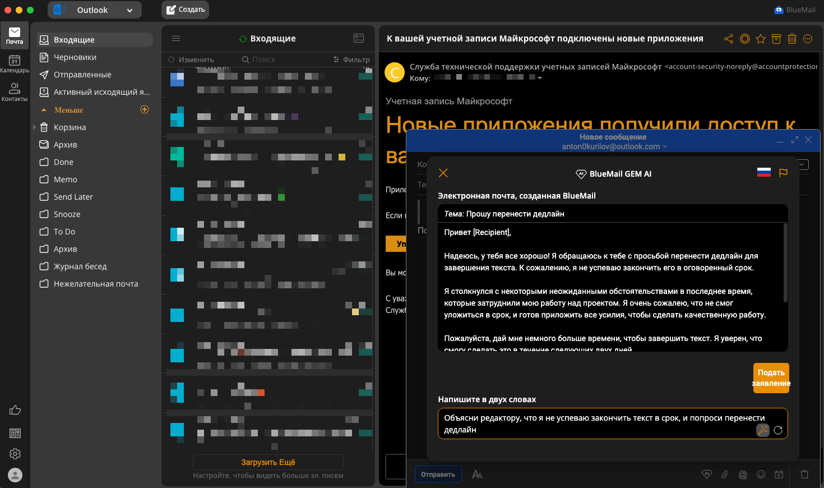Open Активный исходящий ящик folder
Screen dimensions: 824x488
(95, 92)
